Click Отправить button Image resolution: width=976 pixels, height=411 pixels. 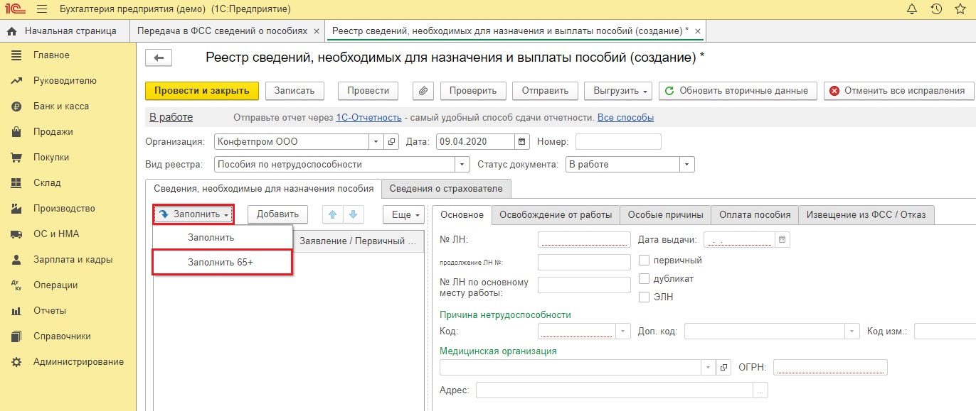pyautogui.click(x=545, y=91)
